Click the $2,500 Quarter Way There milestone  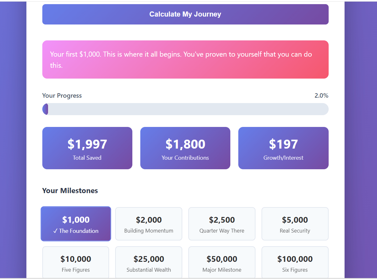[x=222, y=224]
